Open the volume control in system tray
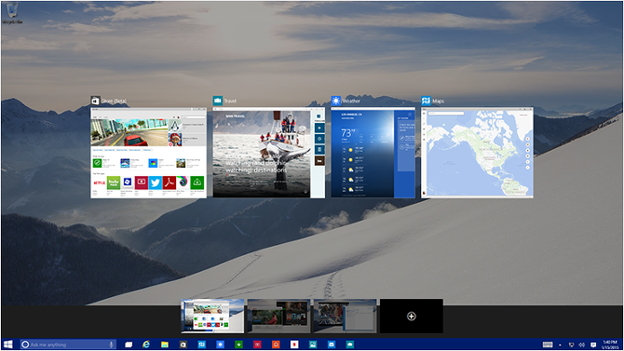This screenshot has width=624, height=351. 582,344
